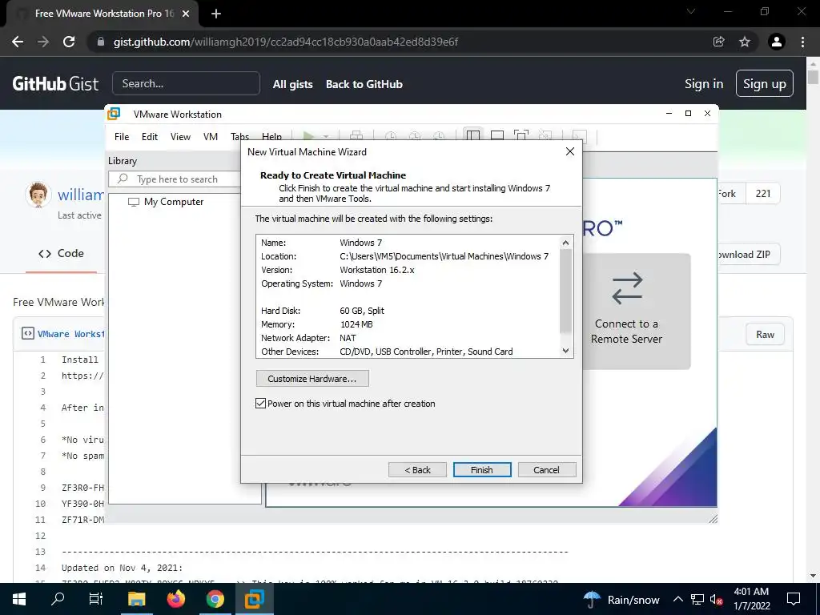Click the thumbnail bar view toolbar icon
Viewport: 820px width, 615px height.
pyautogui.click(x=497, y=136)
